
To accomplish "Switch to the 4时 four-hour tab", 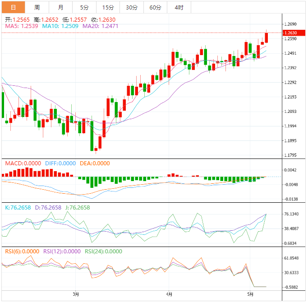I will [x=179, y=7].
